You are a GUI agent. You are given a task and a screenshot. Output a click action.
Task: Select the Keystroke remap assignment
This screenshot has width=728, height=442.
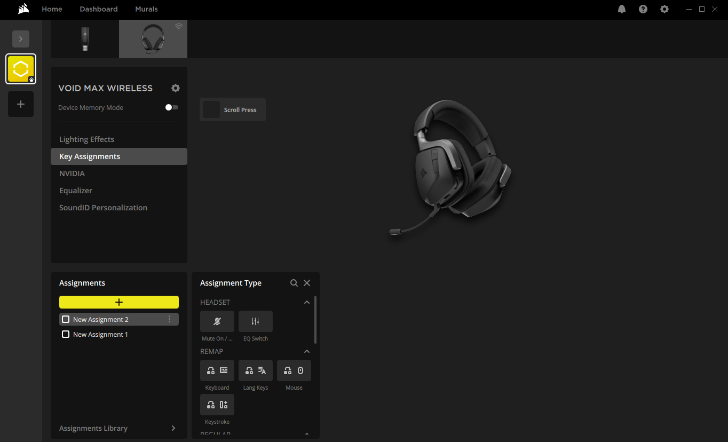217,404
